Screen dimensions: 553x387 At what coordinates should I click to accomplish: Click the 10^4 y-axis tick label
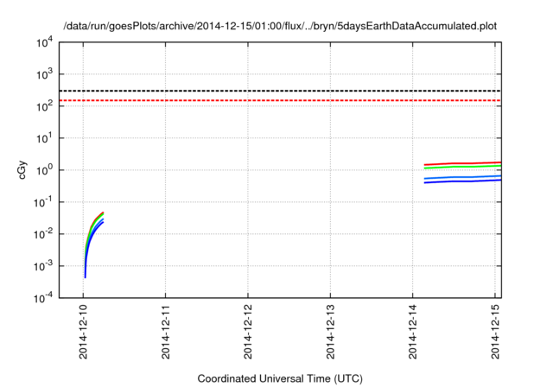44,42
